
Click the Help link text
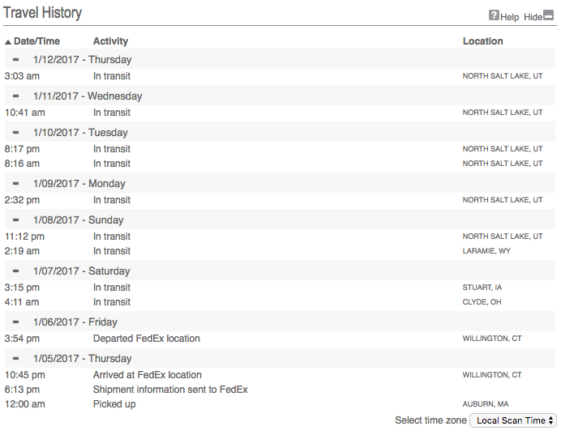click(509, 17)
